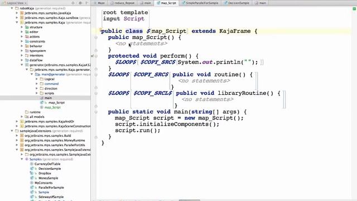357x201 pixels.
Task: Click the behavior aspect icon
Action: (x=27, y=46)
